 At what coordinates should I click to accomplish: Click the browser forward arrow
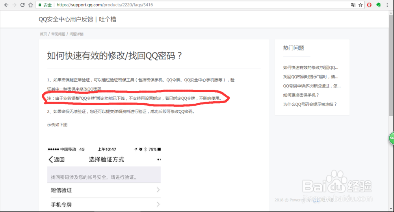click(x=14, y=5)
